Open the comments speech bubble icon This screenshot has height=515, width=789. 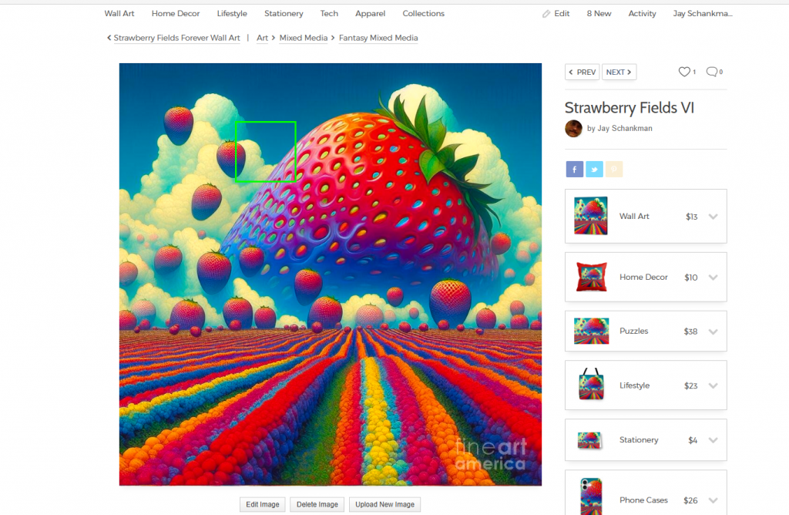click(711, 72)
